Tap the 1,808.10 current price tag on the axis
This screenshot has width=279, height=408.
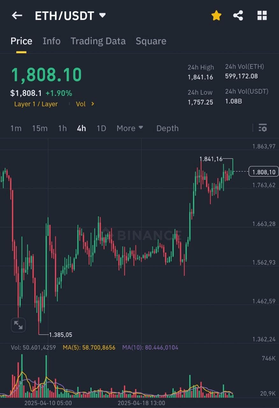263,172
